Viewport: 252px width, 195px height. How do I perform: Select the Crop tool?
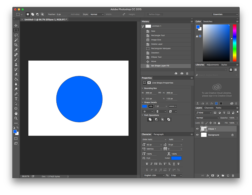pyautogui.click(x=16, y=45)
